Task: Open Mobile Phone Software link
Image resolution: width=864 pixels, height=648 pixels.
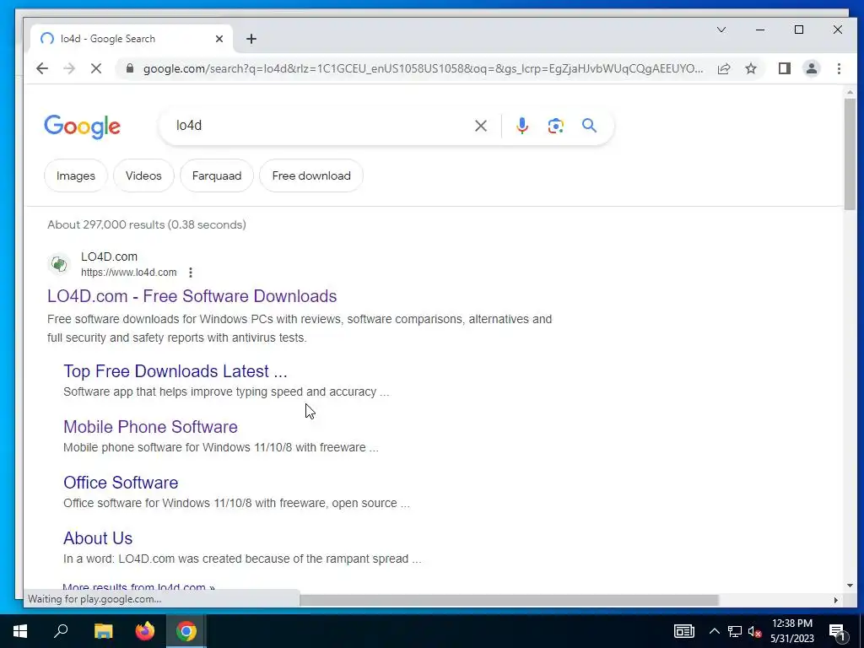Action: (x=150, y=426)
